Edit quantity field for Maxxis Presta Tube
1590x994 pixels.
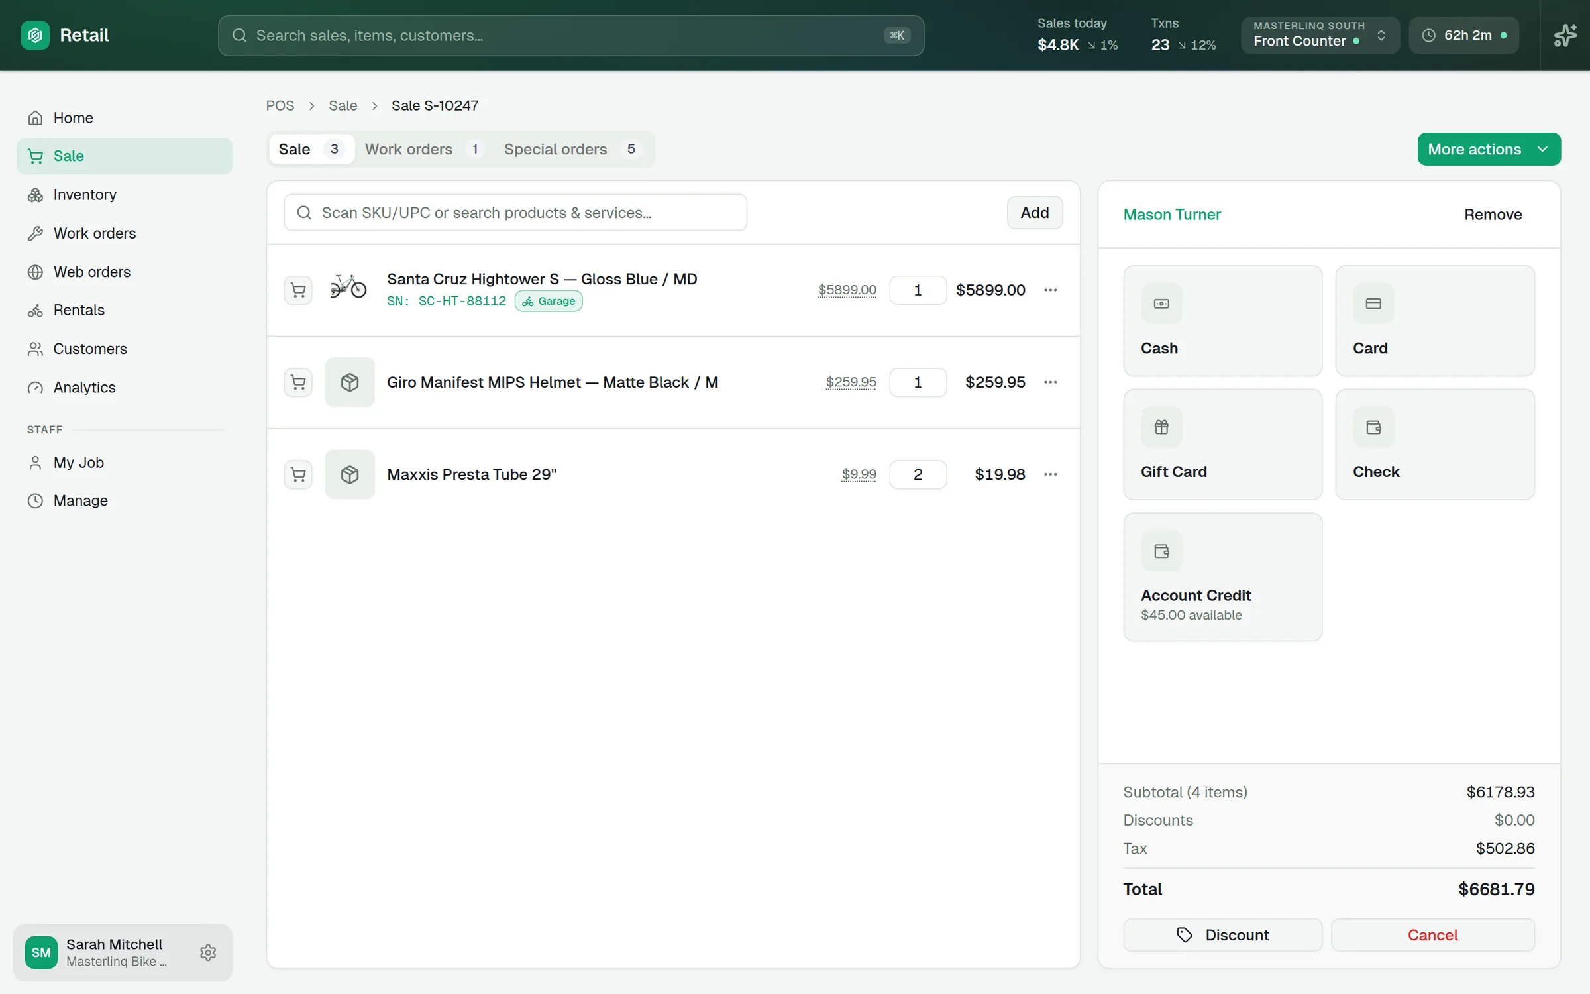click(918, 474)
